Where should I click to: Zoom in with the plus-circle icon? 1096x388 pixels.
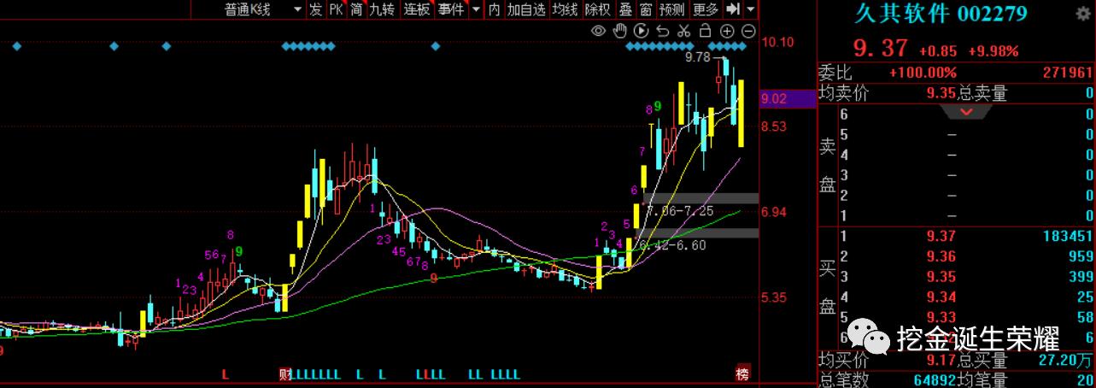pos(727,31)
